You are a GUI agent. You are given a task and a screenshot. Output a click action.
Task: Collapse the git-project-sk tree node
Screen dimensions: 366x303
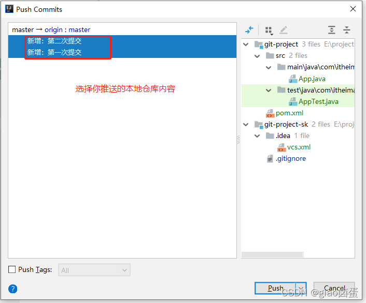click(x=246, y=125)
